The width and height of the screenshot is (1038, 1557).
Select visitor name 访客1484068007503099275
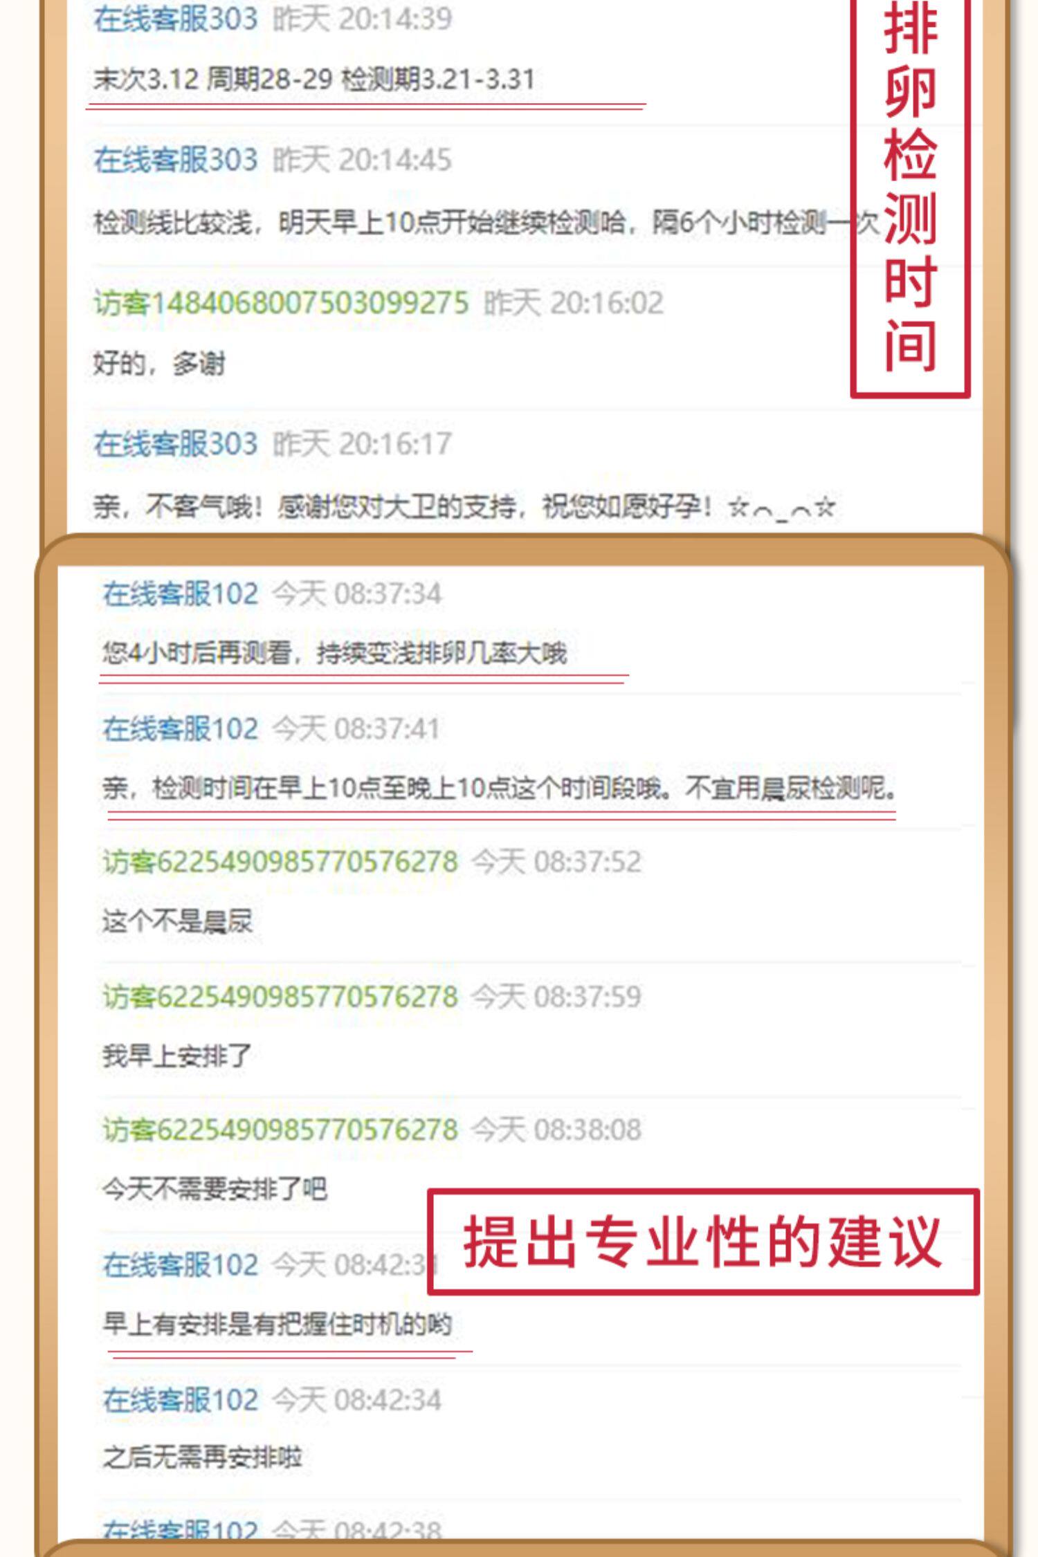tap(282, 303)
